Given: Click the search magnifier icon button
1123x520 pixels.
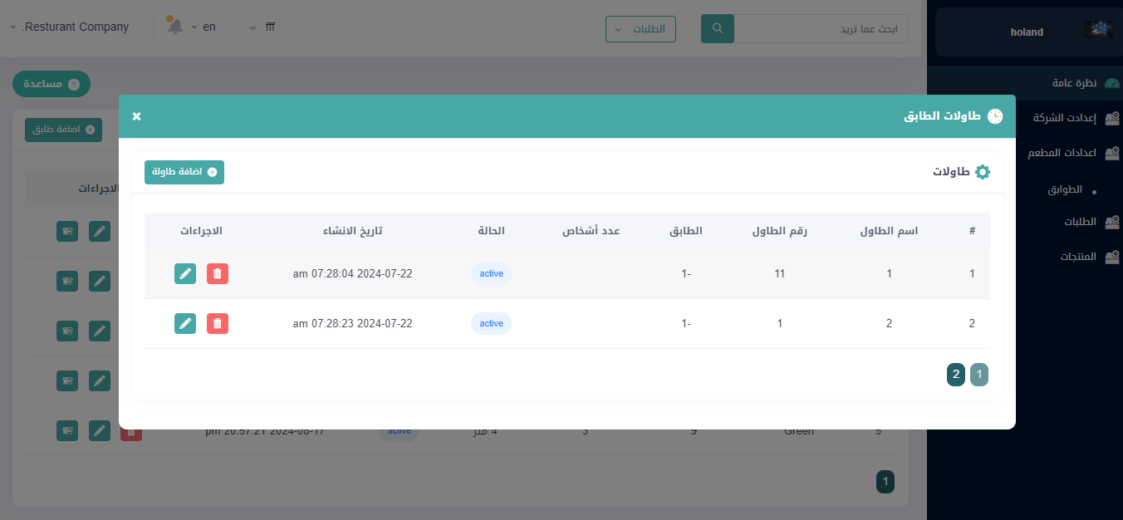Looking at the screenshot, I should (x=718, y=28).
